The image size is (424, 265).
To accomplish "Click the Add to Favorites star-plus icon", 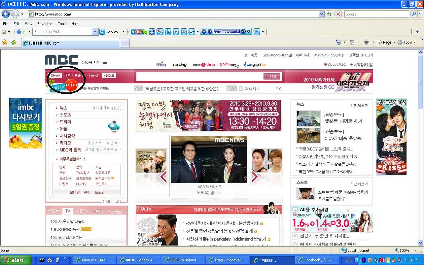I will point(14,42).
